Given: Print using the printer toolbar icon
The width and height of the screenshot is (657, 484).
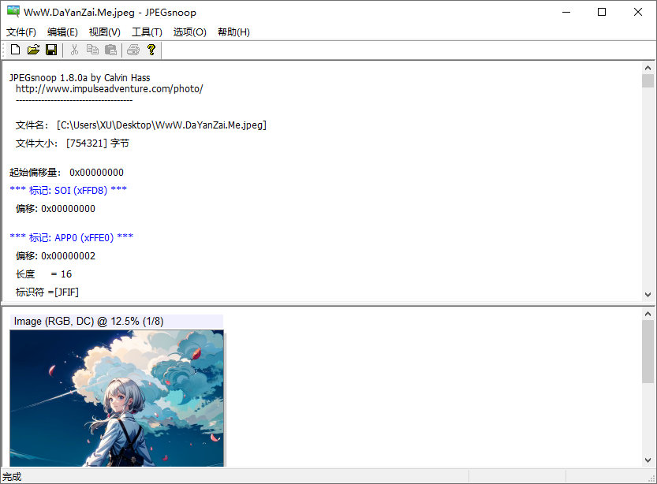Looking at the screenshot, I should tap(133, 50).
